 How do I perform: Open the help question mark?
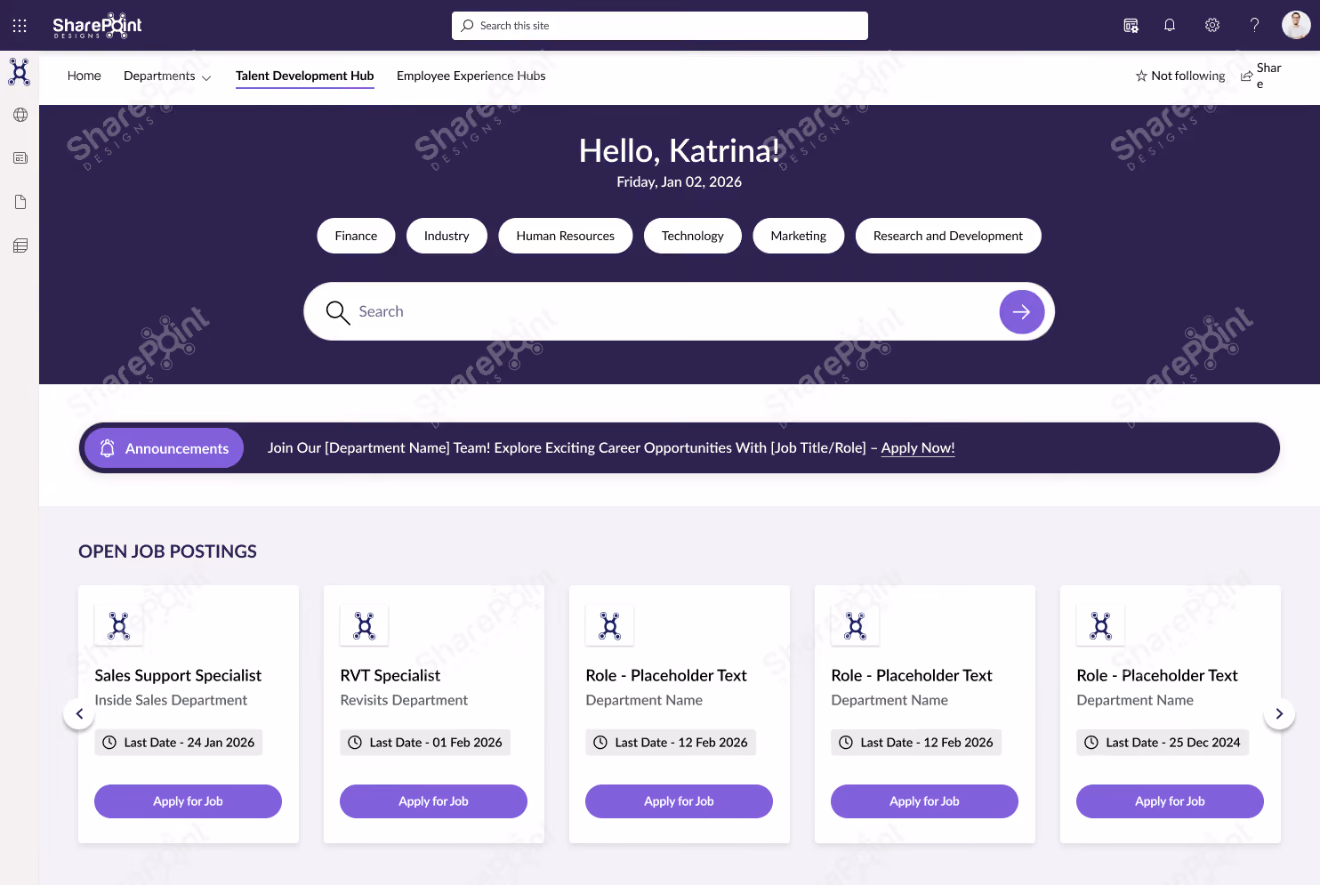(x=1254, y=26)
